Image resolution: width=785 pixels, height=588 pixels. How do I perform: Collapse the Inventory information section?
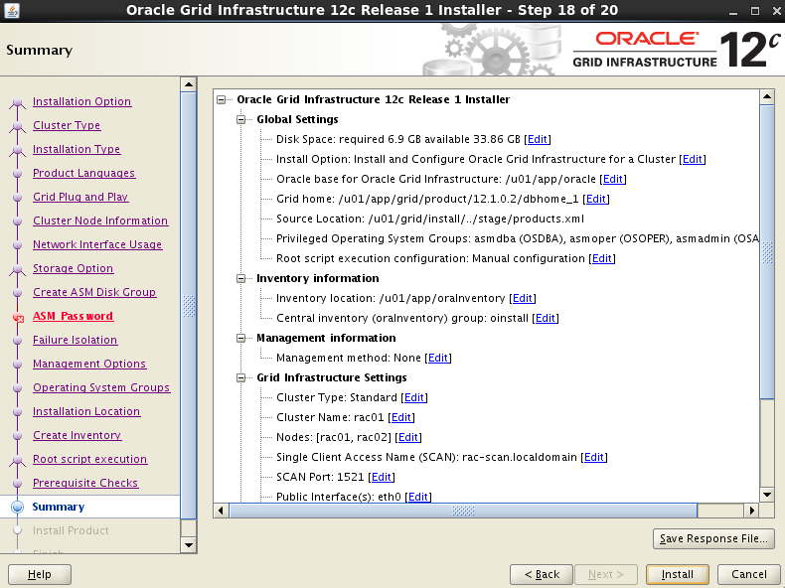[240, 278]
